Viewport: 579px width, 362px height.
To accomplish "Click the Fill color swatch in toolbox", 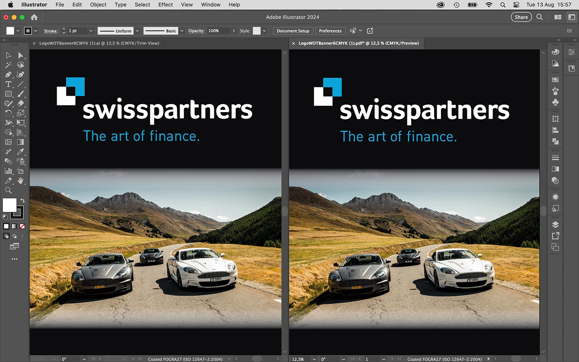I will click(9, 205).
